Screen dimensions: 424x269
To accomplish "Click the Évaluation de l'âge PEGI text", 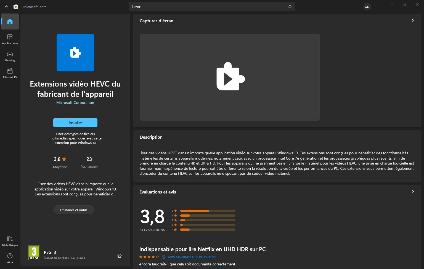I will coord(64,258).
